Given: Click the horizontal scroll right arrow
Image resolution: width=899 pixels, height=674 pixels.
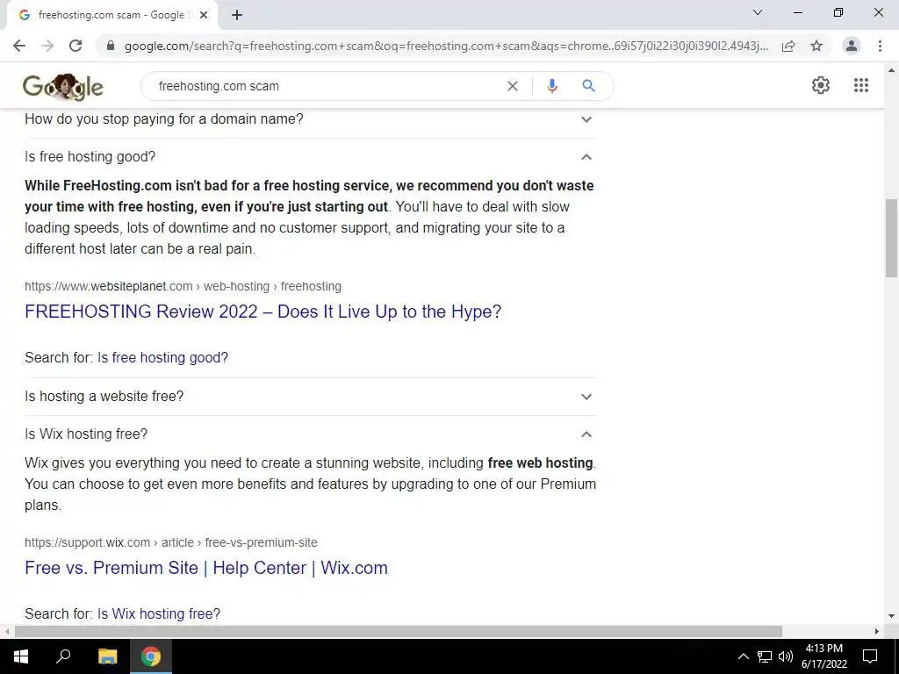Looking at the screenshot, I should tap(877, 631).
